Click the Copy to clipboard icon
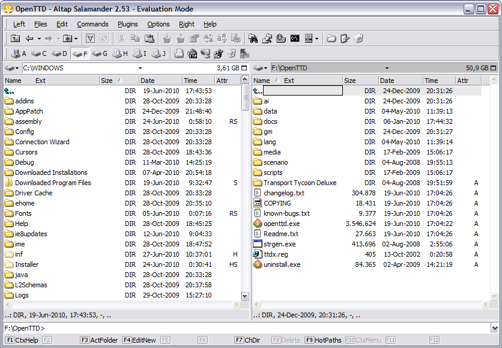The image size is (502, 348). pyautogui.click(x=135, y=39)
